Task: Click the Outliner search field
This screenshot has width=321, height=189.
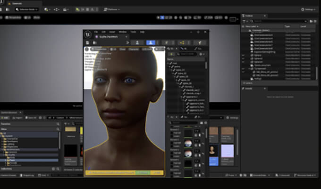Action: [274, 21]
